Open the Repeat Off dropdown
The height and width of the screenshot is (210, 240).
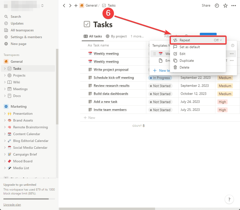click(x=218, y=40)
